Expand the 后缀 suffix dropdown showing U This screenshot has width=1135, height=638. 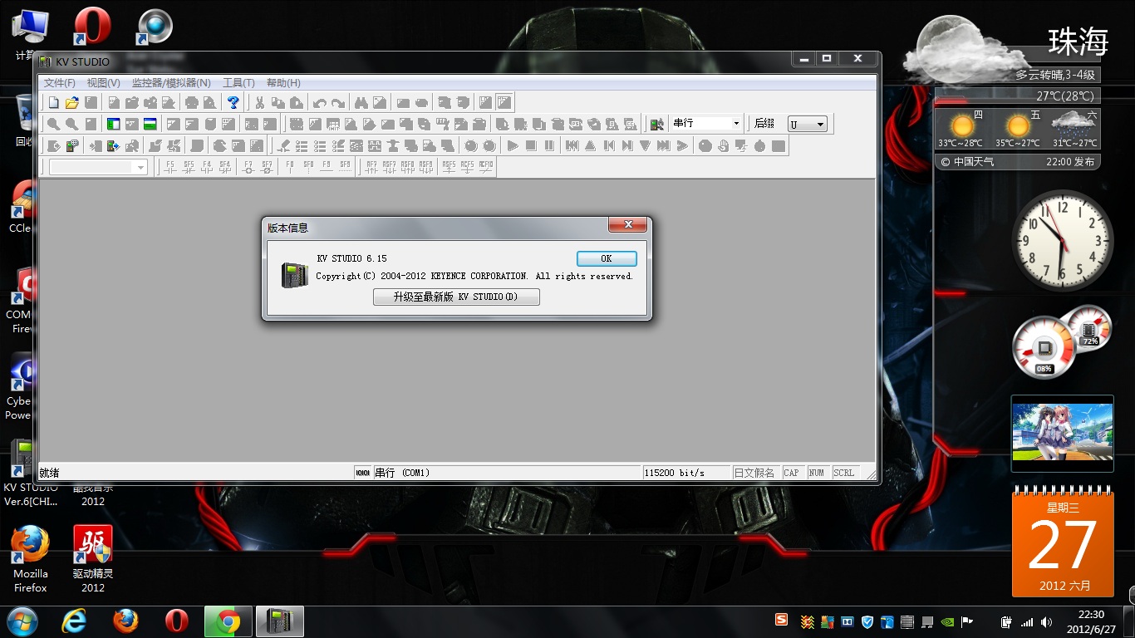pyautogui.click(x=820, y=125)
